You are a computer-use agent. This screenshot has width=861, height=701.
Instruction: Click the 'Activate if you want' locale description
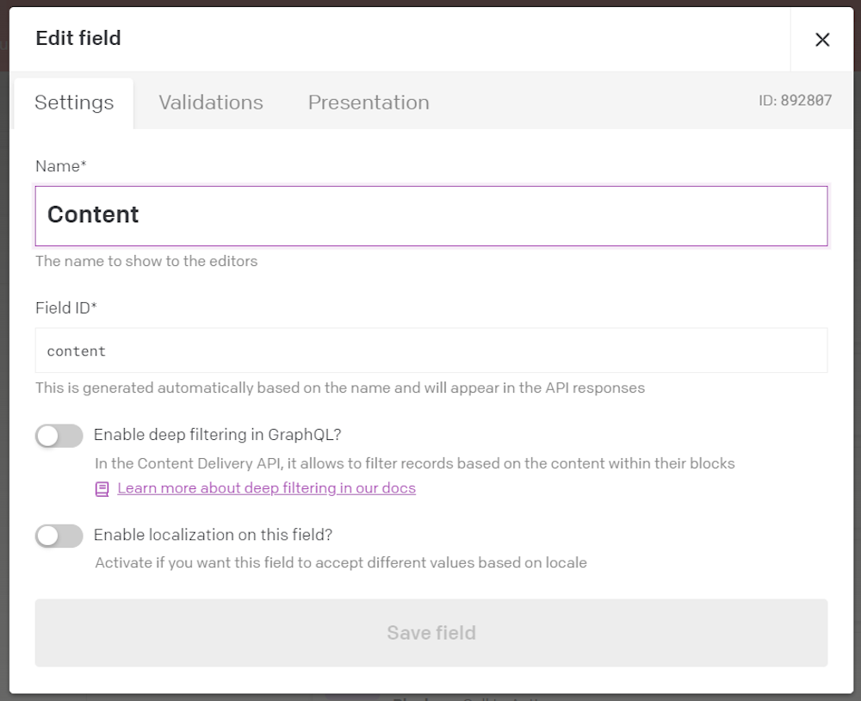(x=341, y=562)
